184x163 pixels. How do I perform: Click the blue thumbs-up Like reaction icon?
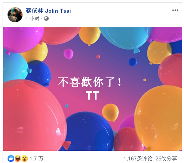point(11,158)
